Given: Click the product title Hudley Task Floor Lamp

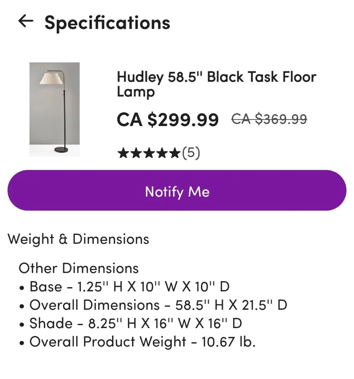Looking at the screenshot, I should tap(216, 84).
